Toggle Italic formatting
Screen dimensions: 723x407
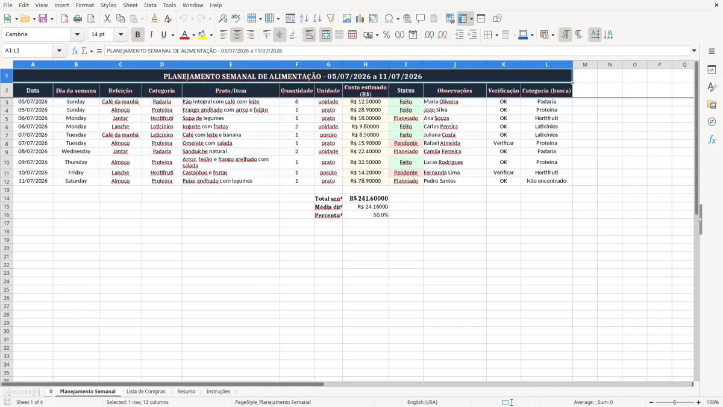tap(151, 35)
